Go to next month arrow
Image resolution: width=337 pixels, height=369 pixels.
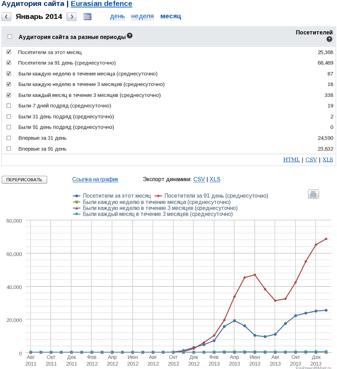tap(72, 17)
